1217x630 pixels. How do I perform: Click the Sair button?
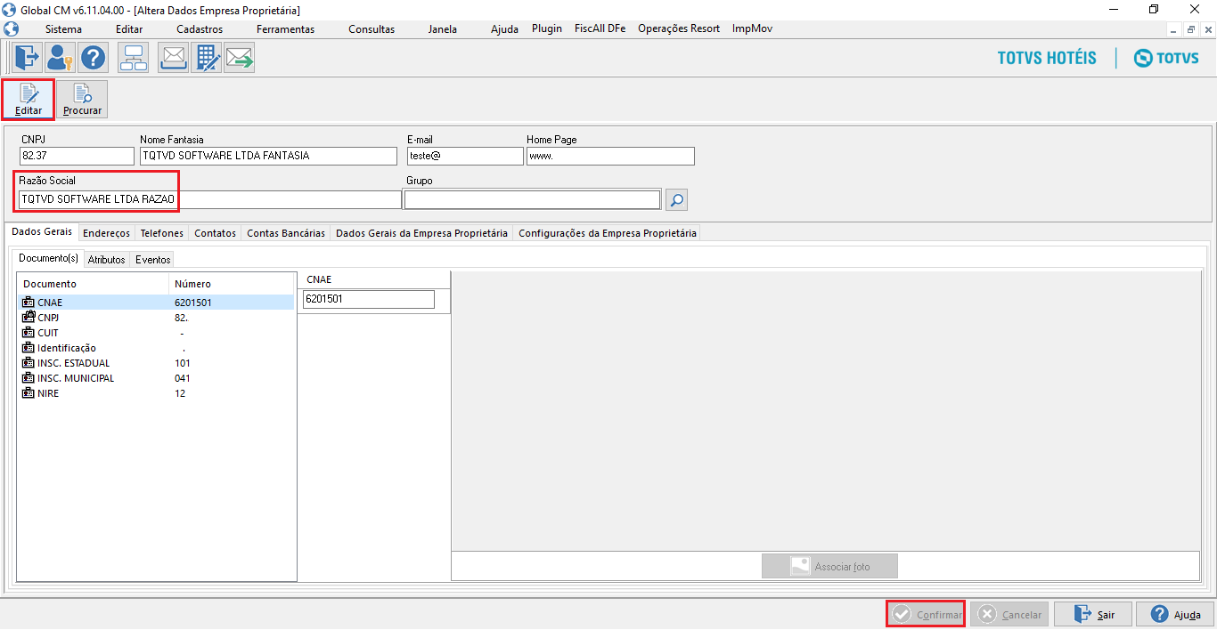(x=1093, y=614)
